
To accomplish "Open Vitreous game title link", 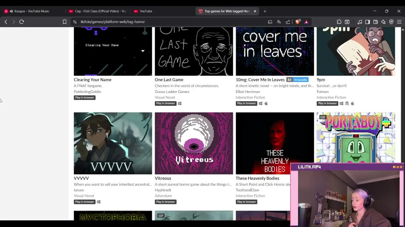I will click(163, 178).
